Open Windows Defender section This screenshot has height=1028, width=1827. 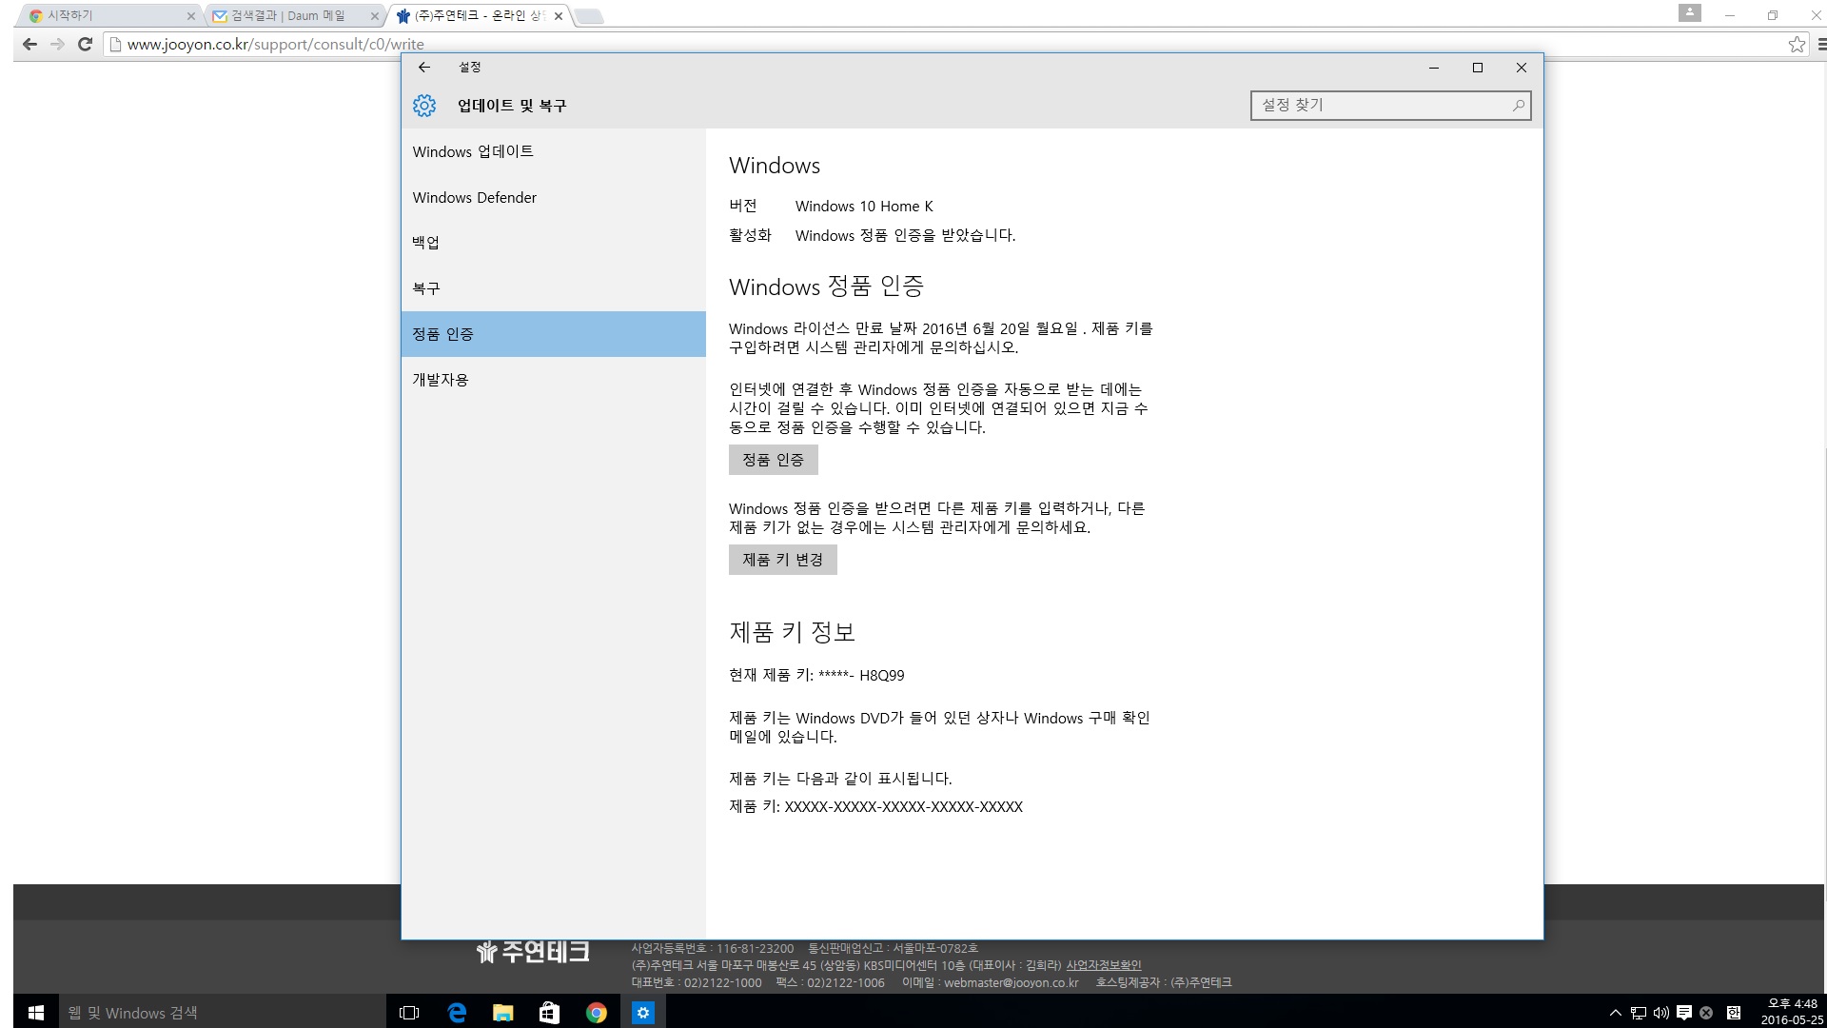pyautogui.click(x=553, y=197)
